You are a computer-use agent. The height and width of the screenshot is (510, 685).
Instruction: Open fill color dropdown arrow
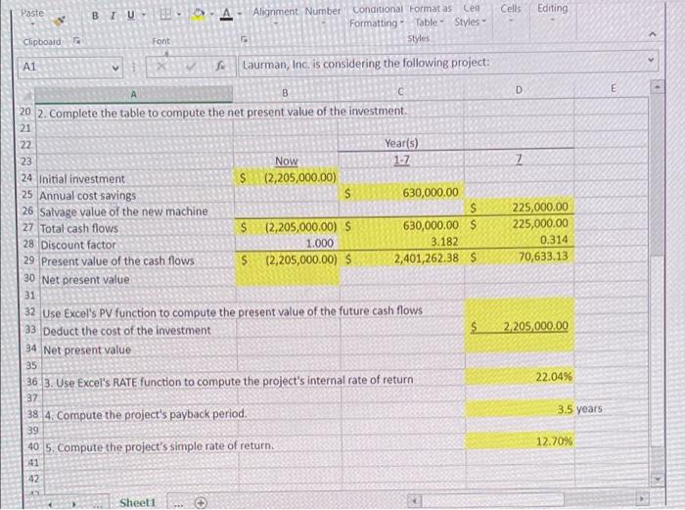tap(211, 15)
